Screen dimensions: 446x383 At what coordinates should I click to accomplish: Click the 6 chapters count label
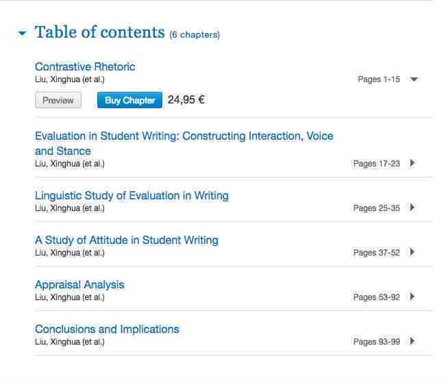(x=195, y=34)
